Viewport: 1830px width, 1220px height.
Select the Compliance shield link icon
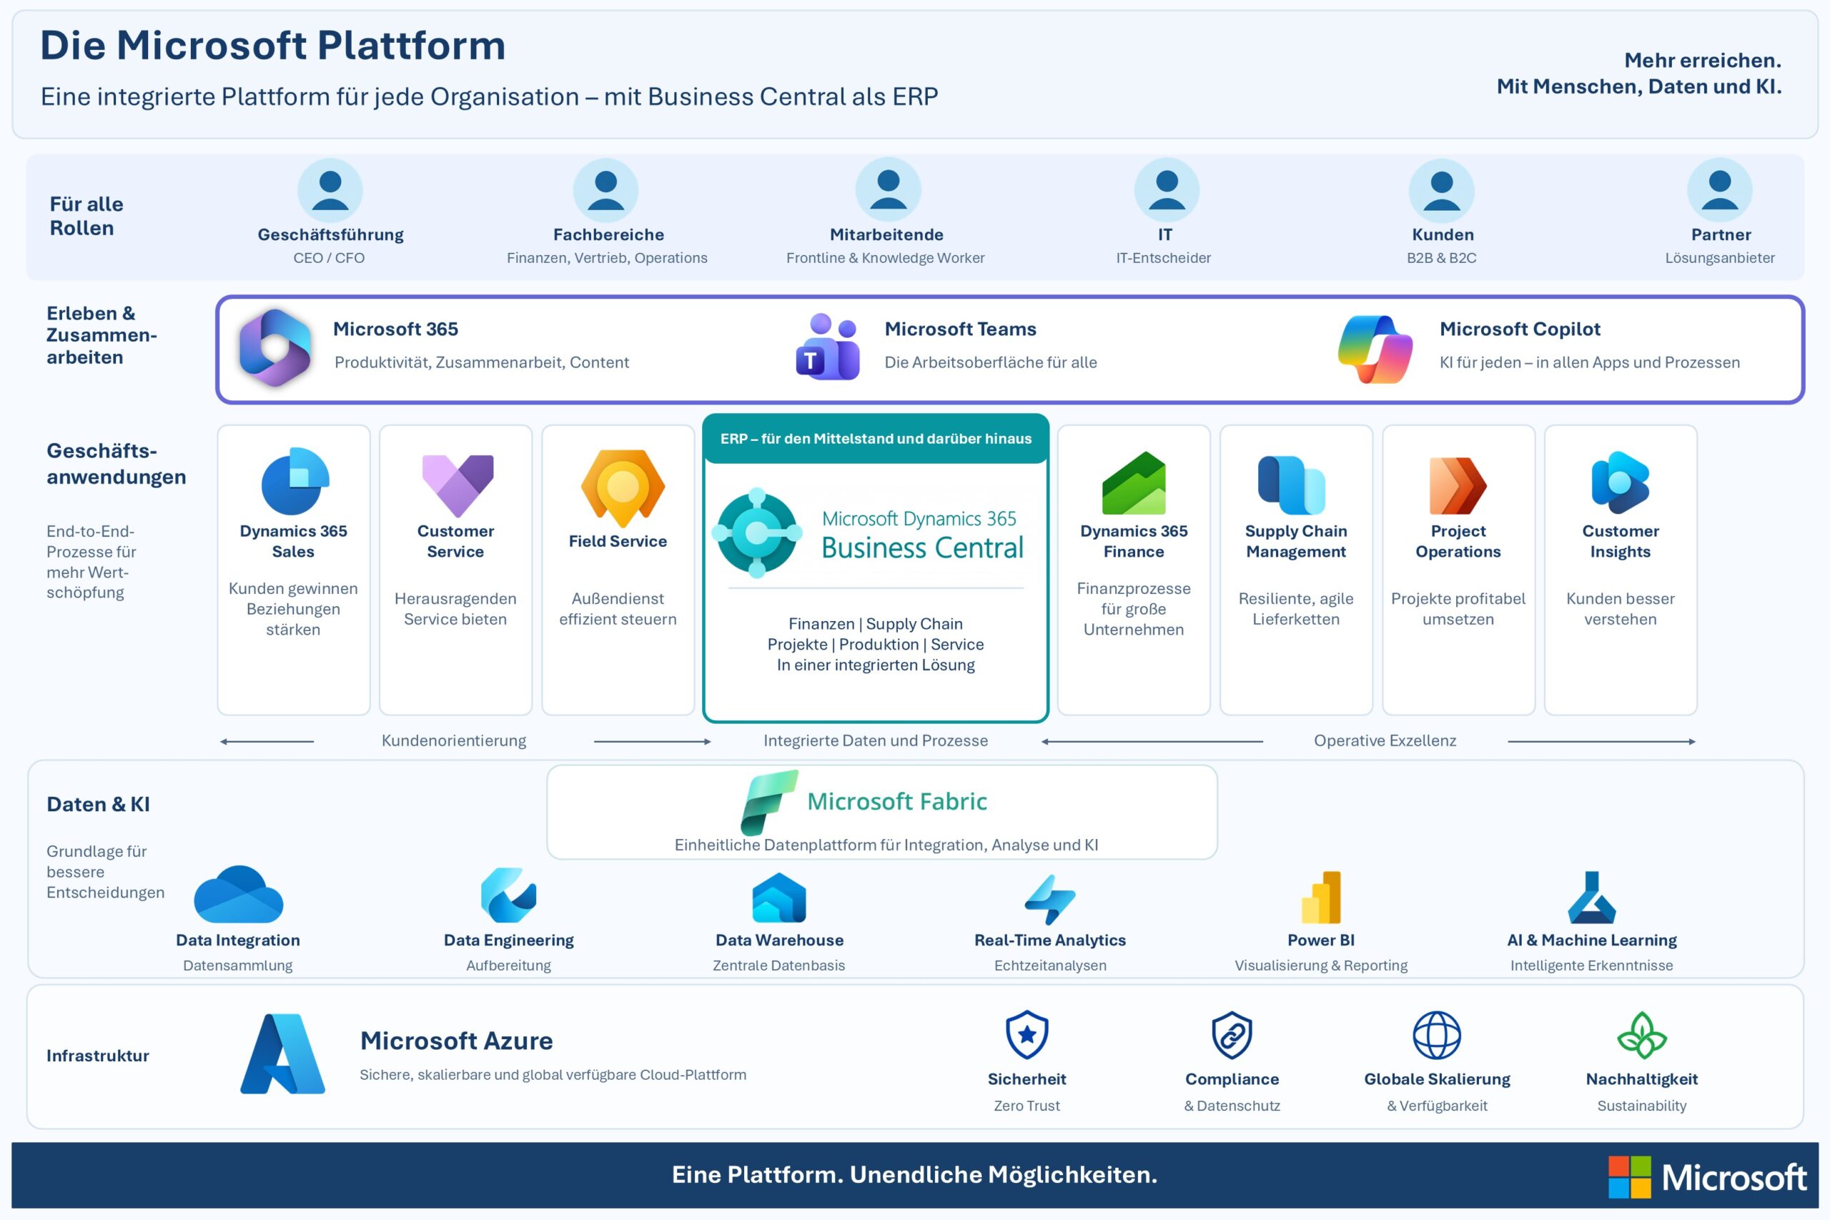pos(1232,1035)
